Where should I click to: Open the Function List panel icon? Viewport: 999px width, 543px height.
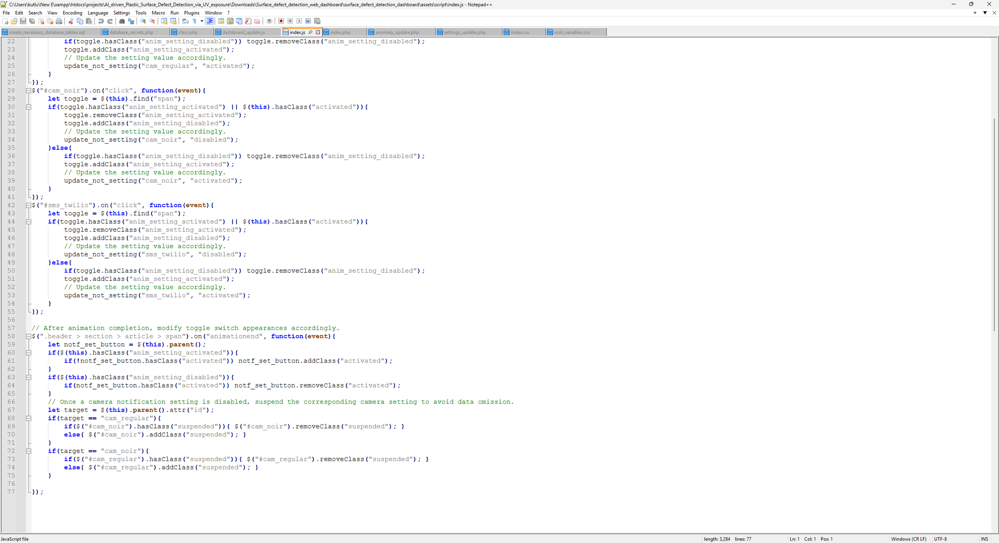[x=248, y=21]
